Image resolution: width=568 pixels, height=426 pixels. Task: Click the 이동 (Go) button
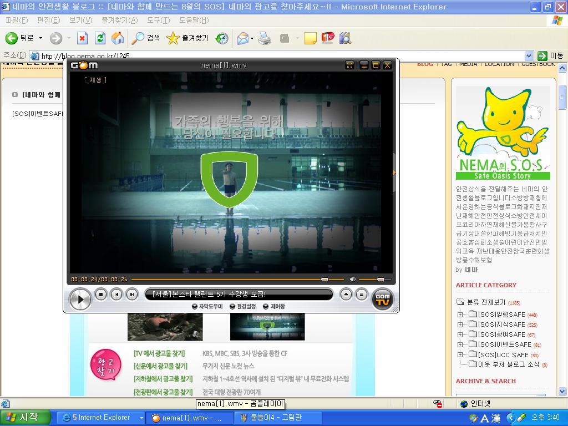click(x=550, y=56)
